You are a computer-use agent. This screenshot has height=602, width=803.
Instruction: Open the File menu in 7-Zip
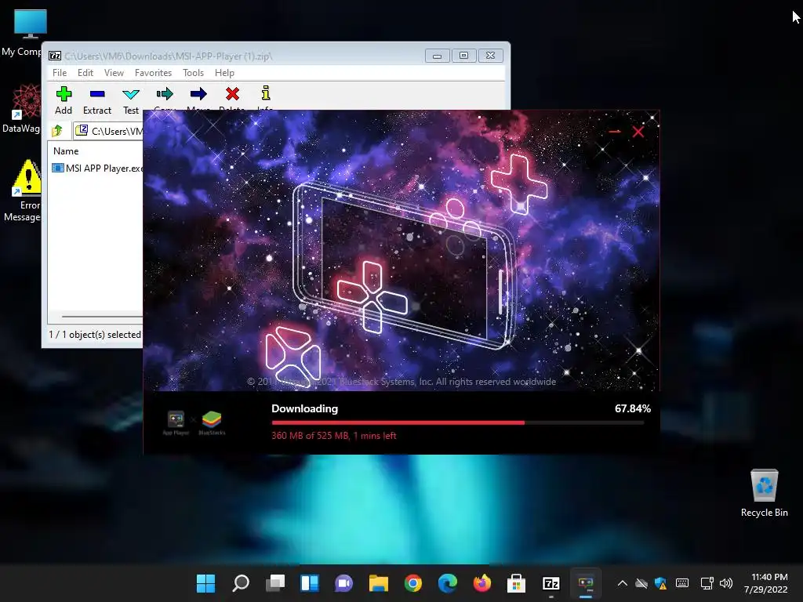60,73
